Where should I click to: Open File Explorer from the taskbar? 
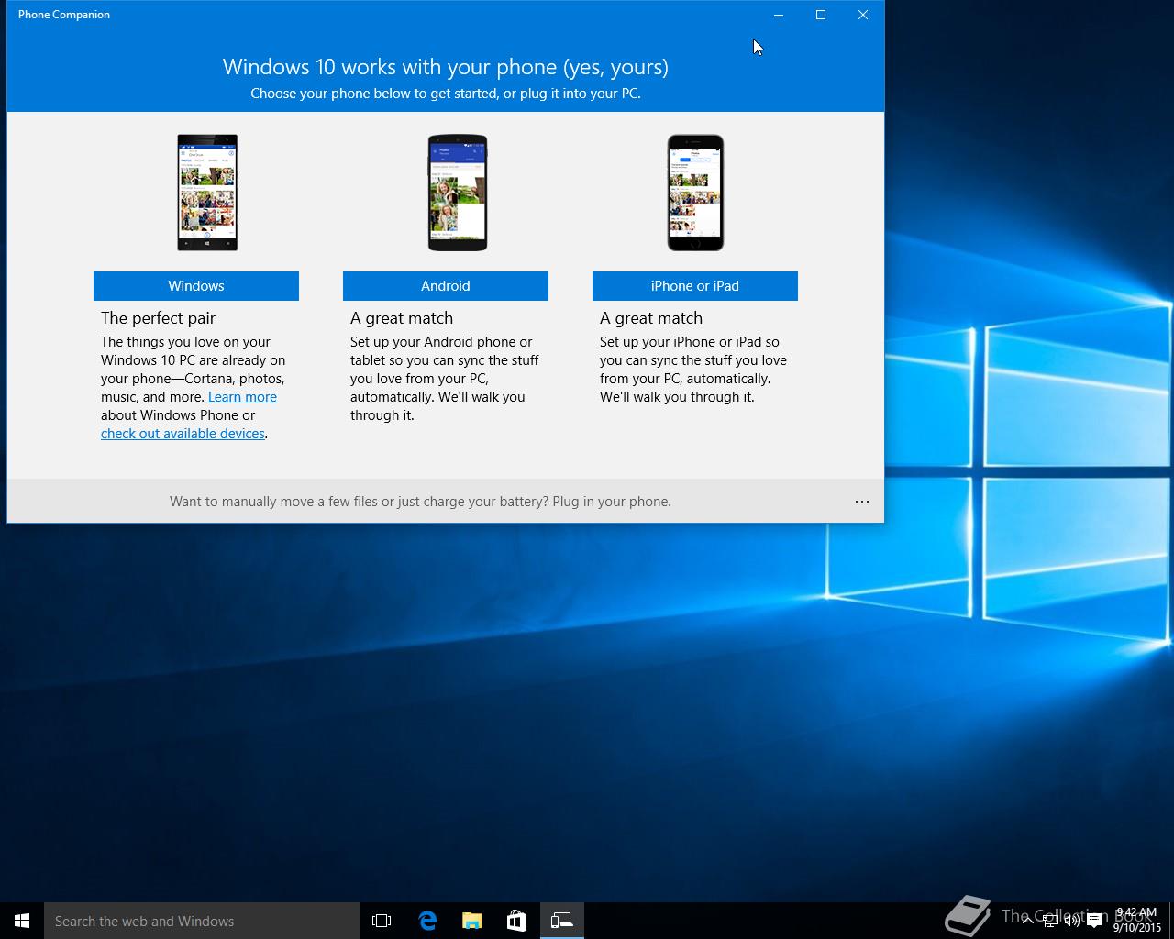point(472,921)
